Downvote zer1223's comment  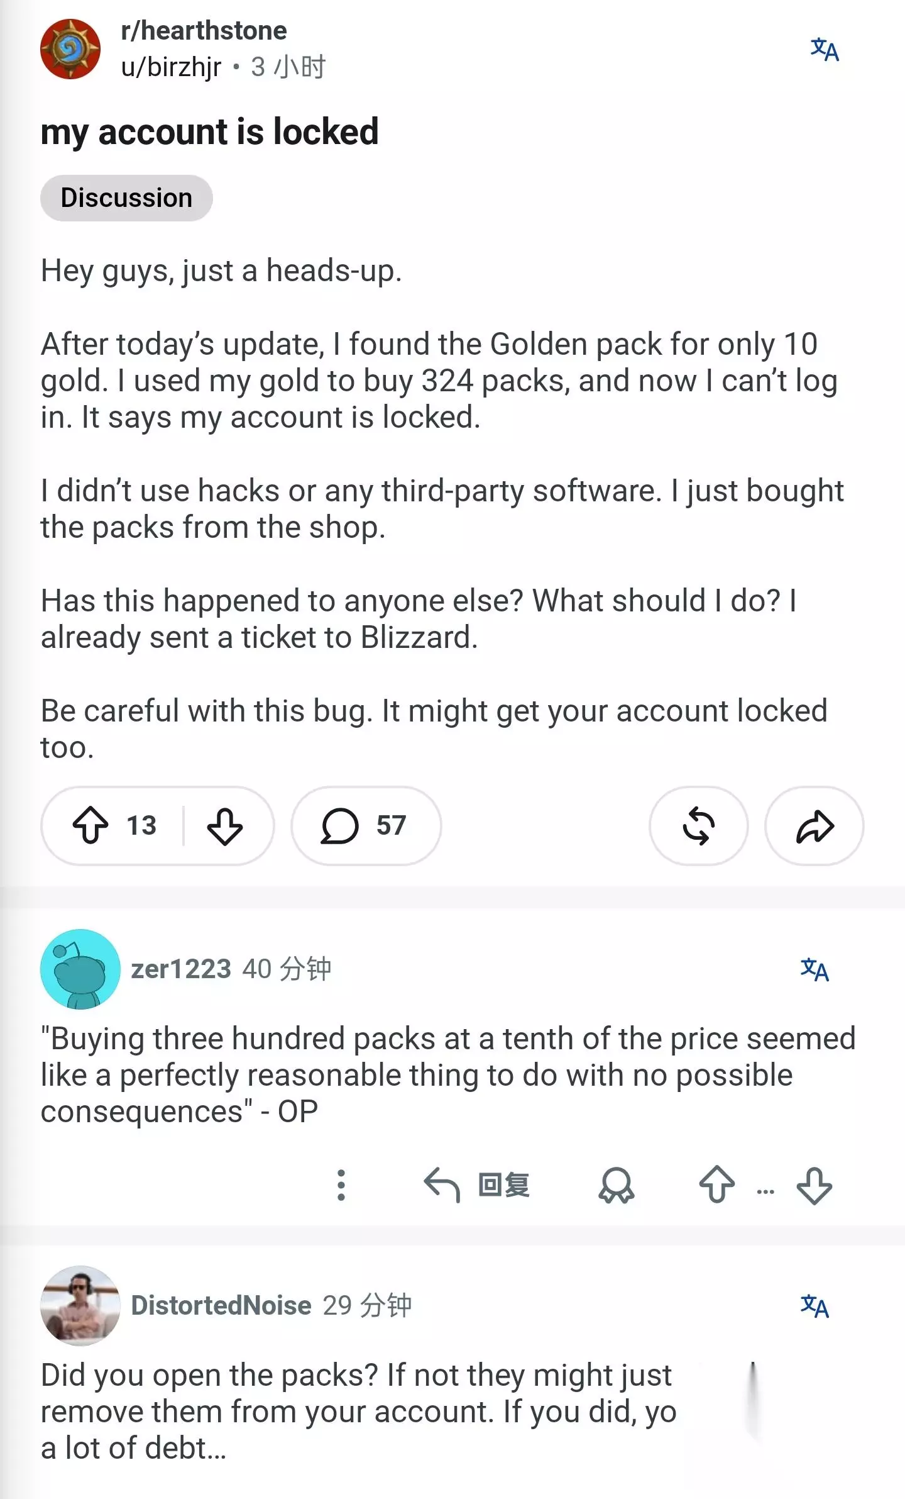814,1186
